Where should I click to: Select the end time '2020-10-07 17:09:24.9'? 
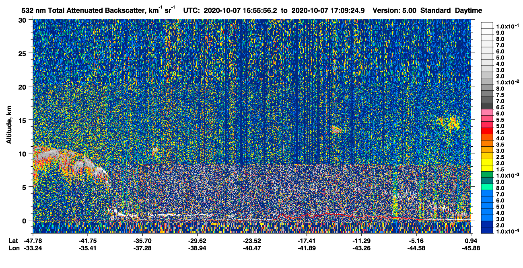click(x=328, y=10)
